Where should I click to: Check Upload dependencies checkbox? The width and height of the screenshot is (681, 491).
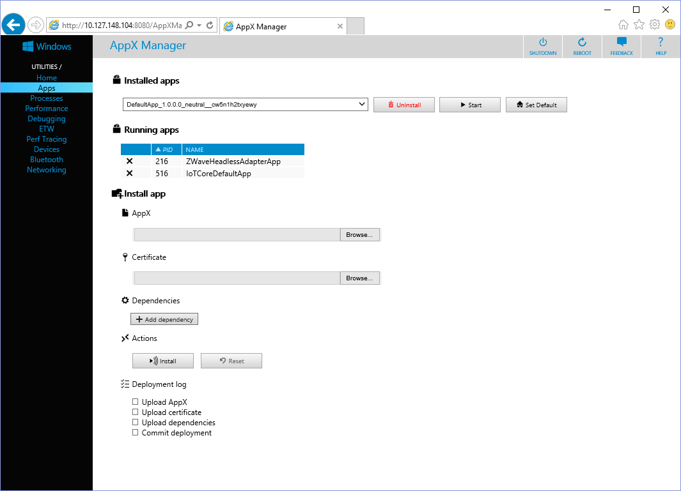pyautogui.click(x=135, y=422)
